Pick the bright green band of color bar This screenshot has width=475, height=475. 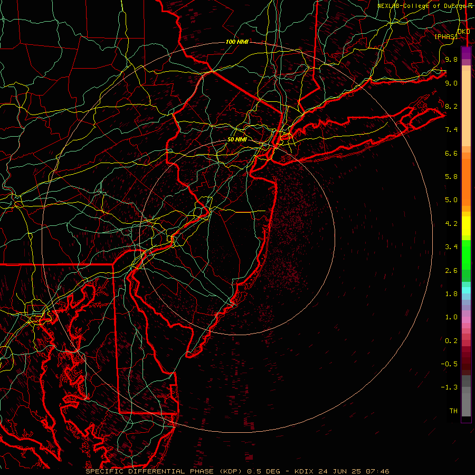point(466,254)
